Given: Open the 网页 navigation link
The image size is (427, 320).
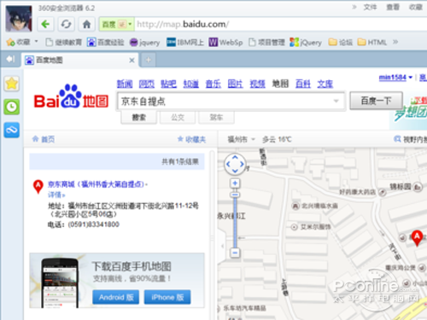Looking at the screenshot, I should (x=147, y=84).
